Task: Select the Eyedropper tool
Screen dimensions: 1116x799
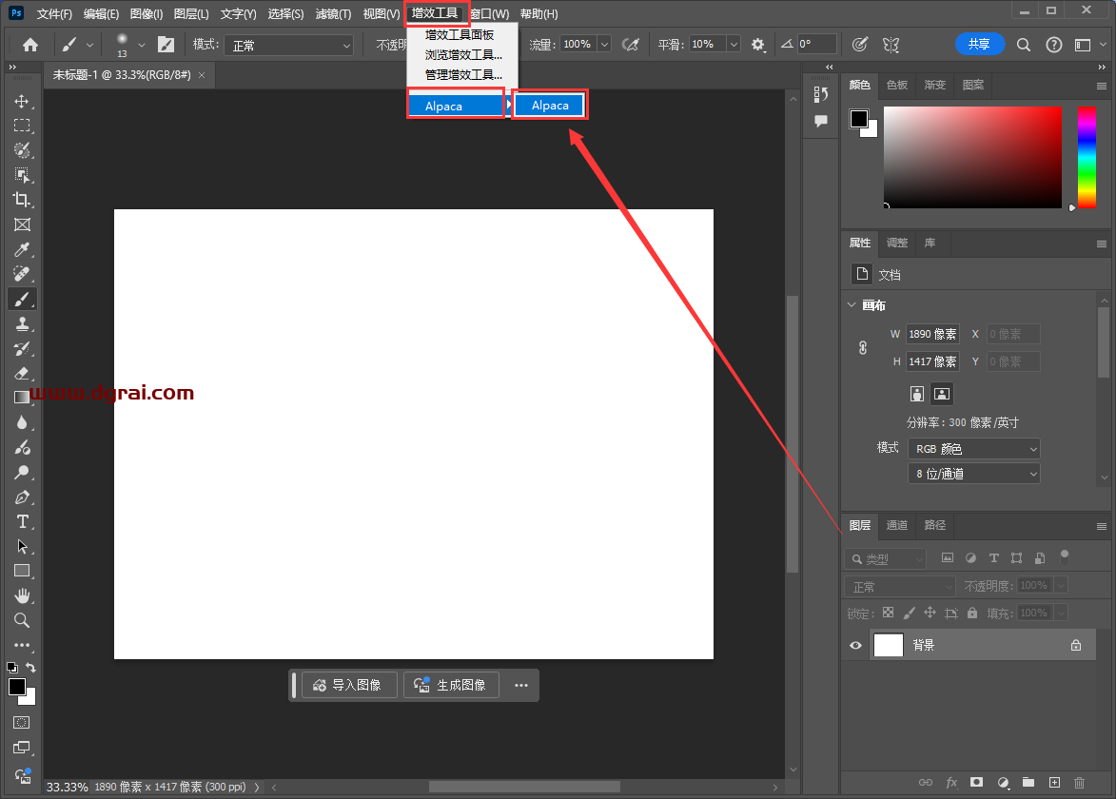Action: [x=22, y=249]
